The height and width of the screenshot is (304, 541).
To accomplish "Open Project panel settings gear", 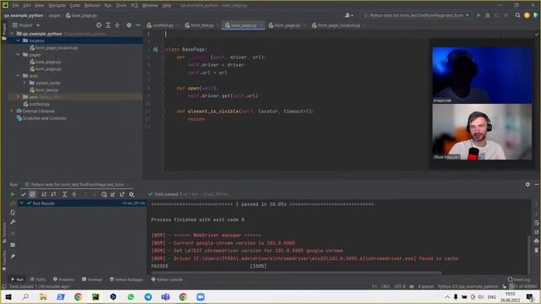I will [128, 25].
